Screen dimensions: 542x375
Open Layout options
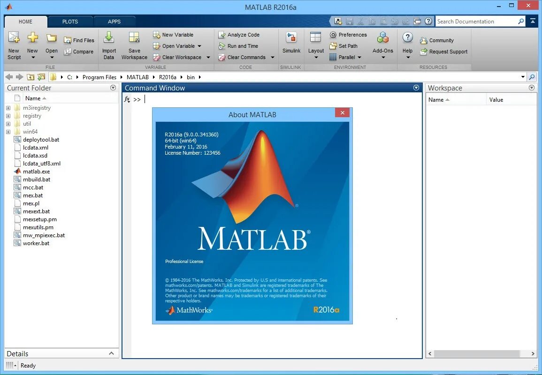pyautogui.click(x=316, y=45)
